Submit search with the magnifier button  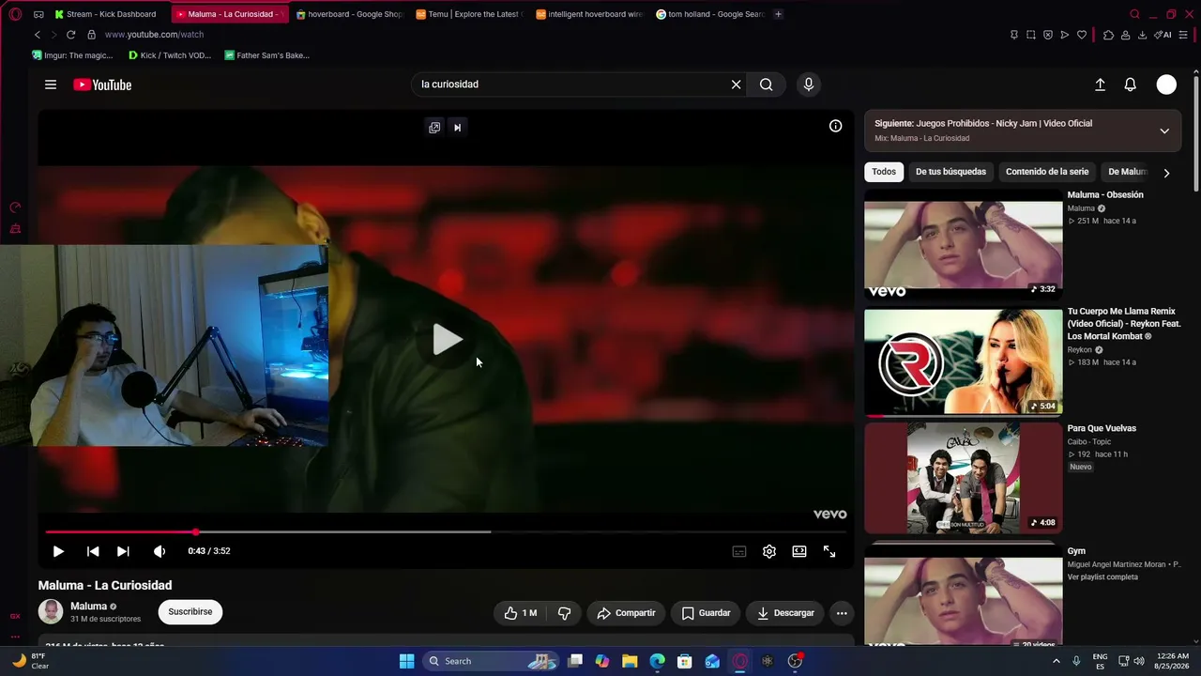coord(767,84)
